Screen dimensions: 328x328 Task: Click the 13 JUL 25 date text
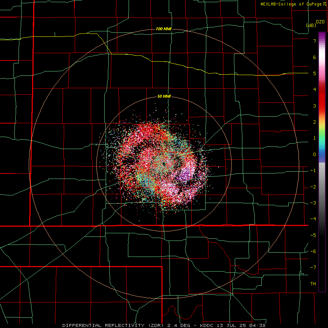[231, 325]
